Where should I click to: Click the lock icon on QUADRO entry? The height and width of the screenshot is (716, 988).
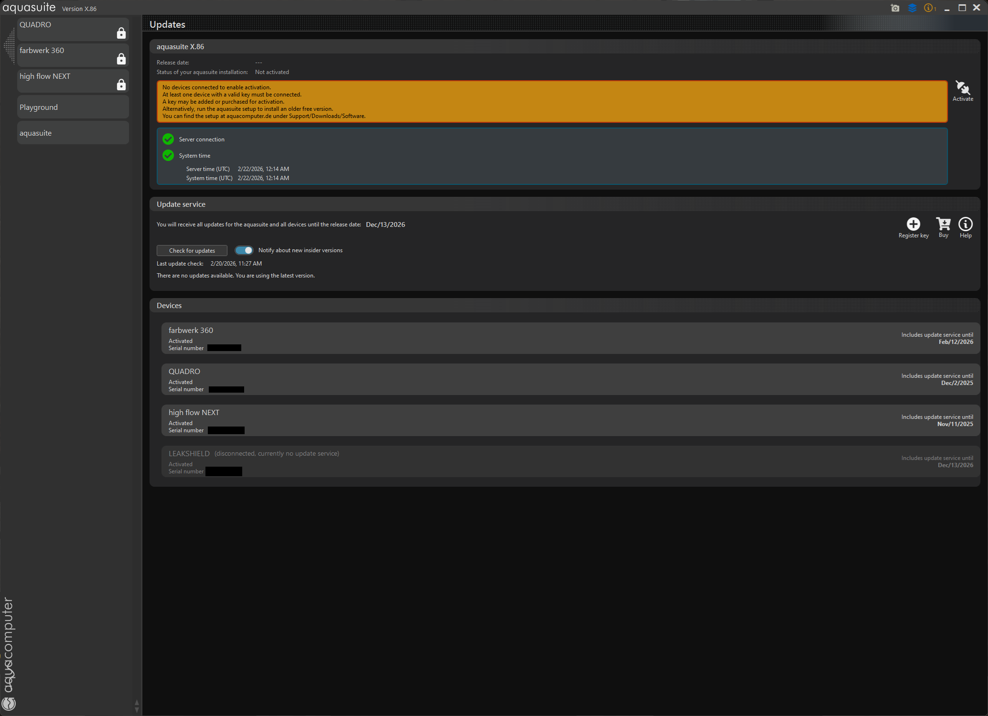121,33
